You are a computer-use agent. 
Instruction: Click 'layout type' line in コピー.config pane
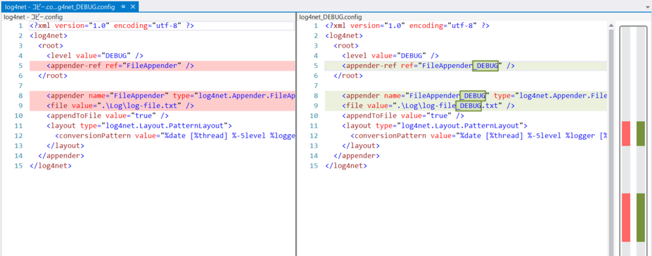coord(141,126)
